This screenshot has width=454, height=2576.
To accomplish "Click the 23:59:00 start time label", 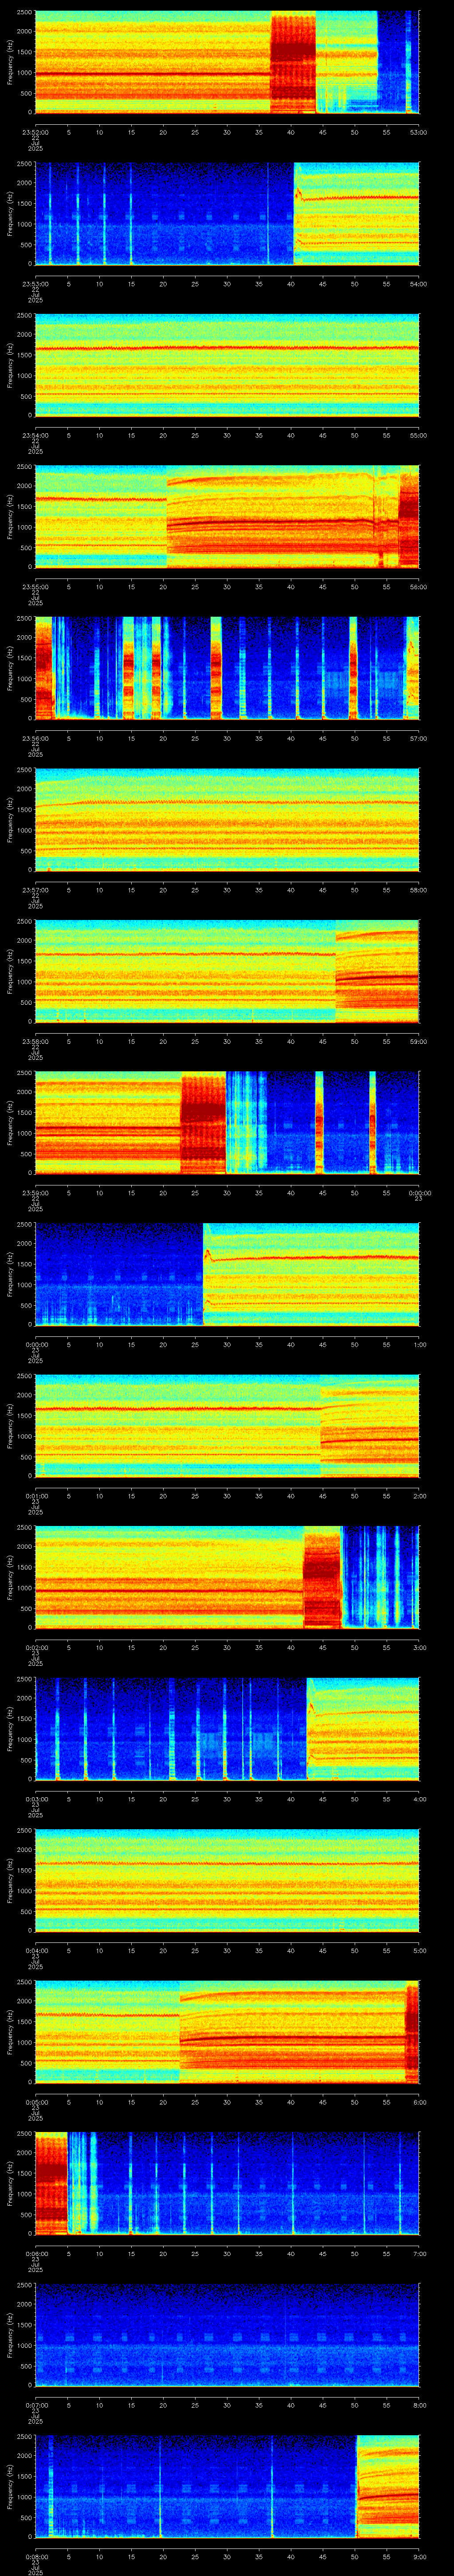I will coord(35,1192).
